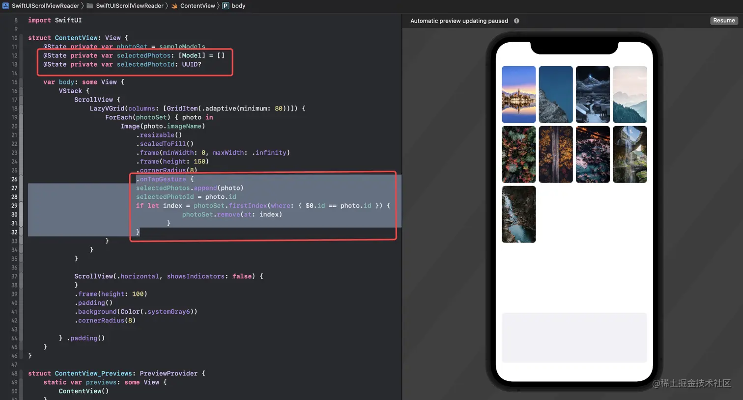743x400 pixels.
Task: Tap the river canyon photo
Action: click(518, 214)
